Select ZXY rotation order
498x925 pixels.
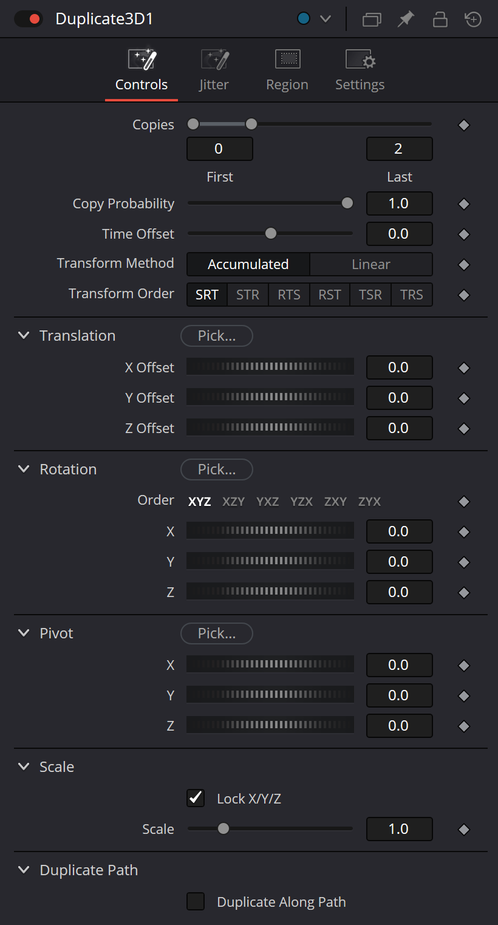(335, 502)
